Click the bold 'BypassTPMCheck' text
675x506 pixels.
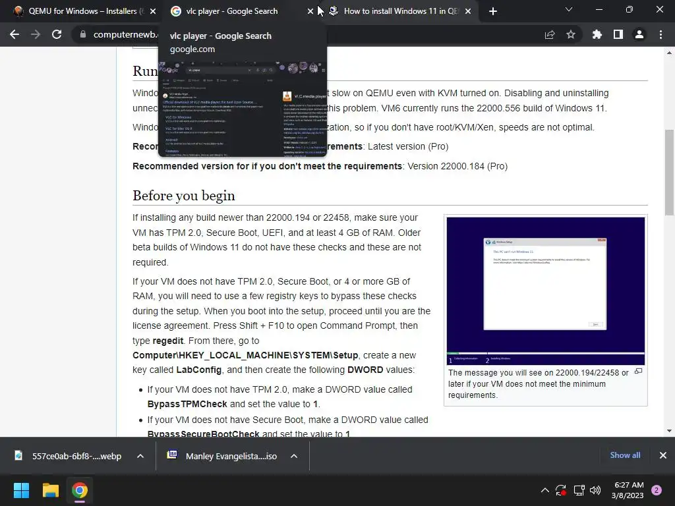click(187, 404)
